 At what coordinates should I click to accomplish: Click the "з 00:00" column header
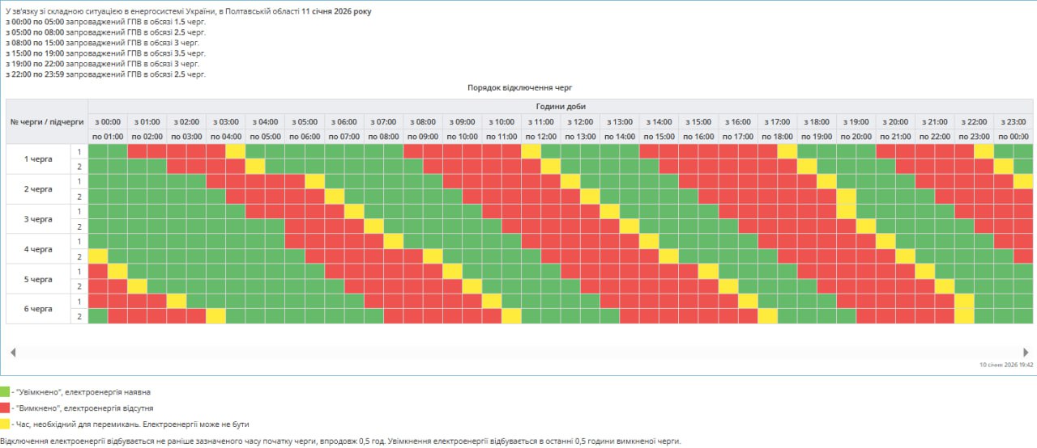pyautogui.click(x=108, y=121)
